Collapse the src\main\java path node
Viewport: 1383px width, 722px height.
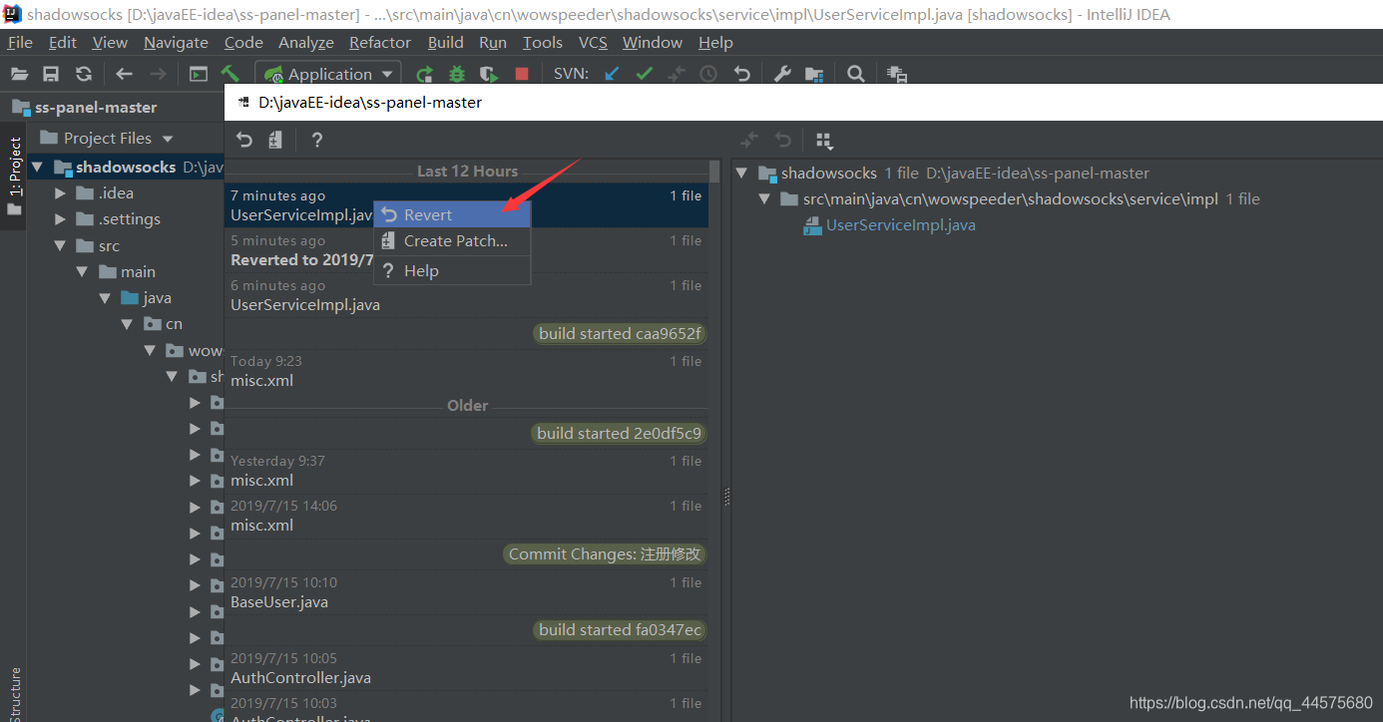pyautogui.click(x=764, y=198)
